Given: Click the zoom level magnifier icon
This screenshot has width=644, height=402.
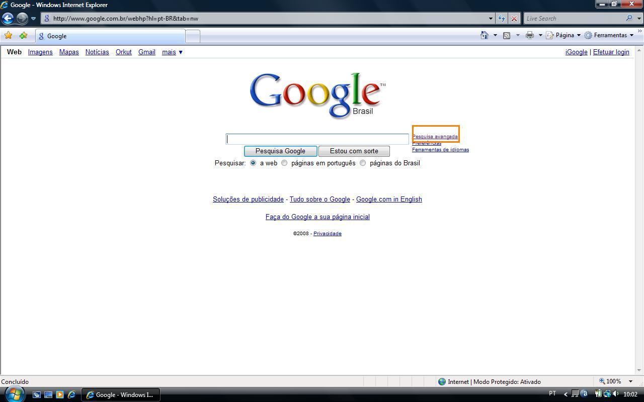Looking at the screenshot, I should click(x=602, y=381).
